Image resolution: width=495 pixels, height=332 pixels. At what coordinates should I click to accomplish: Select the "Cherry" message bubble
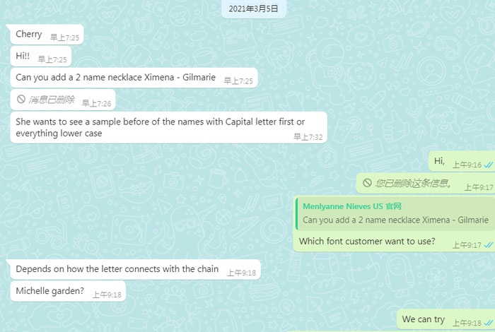[47, 35]
